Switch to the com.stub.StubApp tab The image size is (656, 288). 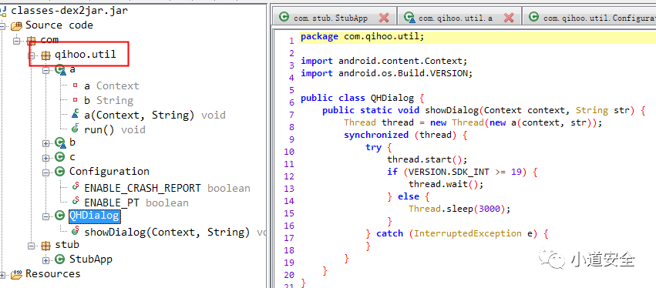(331, 18)
